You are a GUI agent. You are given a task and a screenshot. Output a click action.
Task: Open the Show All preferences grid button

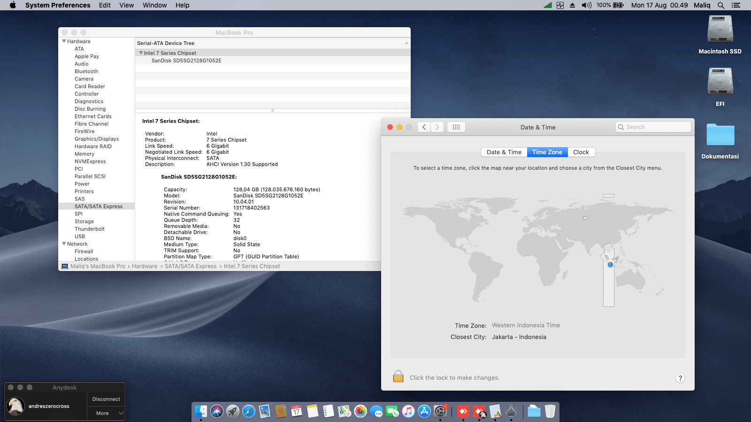pos(456,127)
